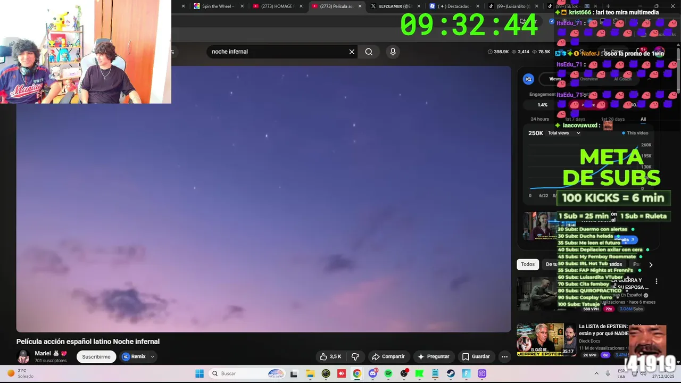681x383 pixels.
Task: Subscribe to Mariel with Suscribirme
Action: (x=96, y=356)
